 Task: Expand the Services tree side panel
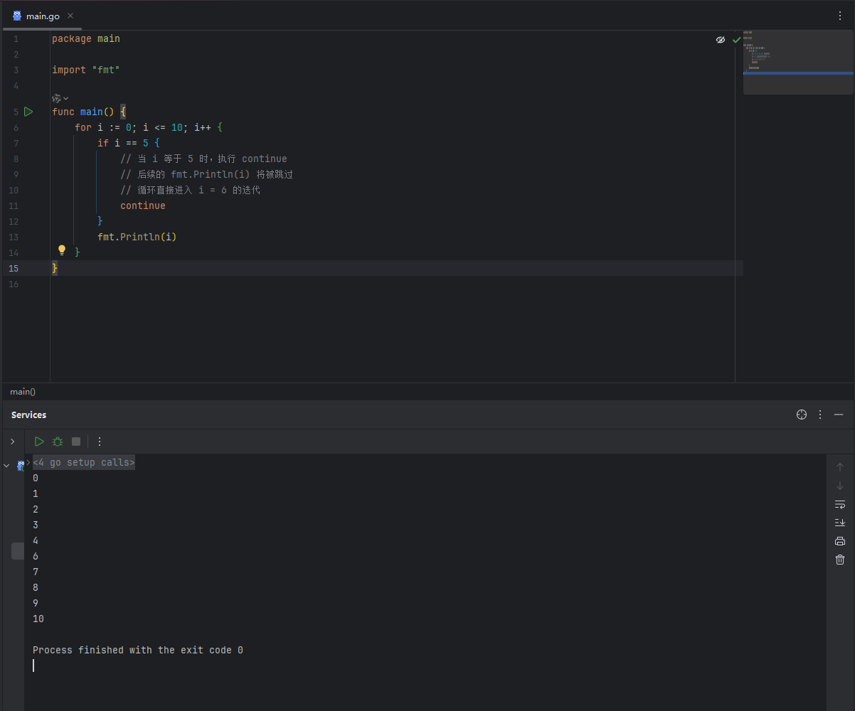[12, 442]
